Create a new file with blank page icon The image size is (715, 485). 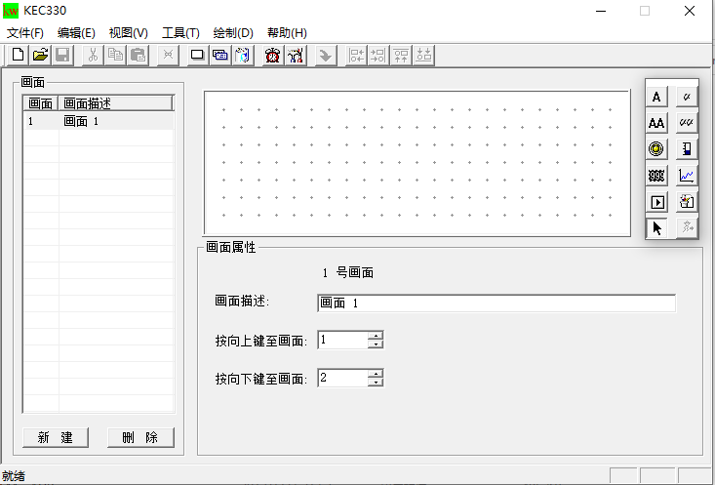coord(18,56)
